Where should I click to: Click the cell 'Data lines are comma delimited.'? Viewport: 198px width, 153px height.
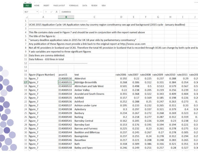click(x=47, y=56)
